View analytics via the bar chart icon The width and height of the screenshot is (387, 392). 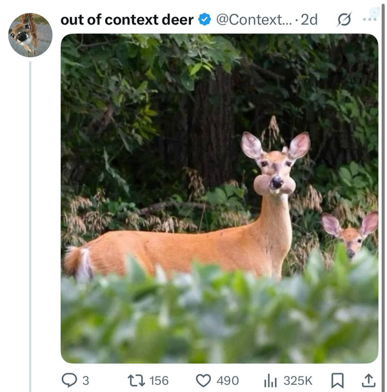(x=270, y=380)
